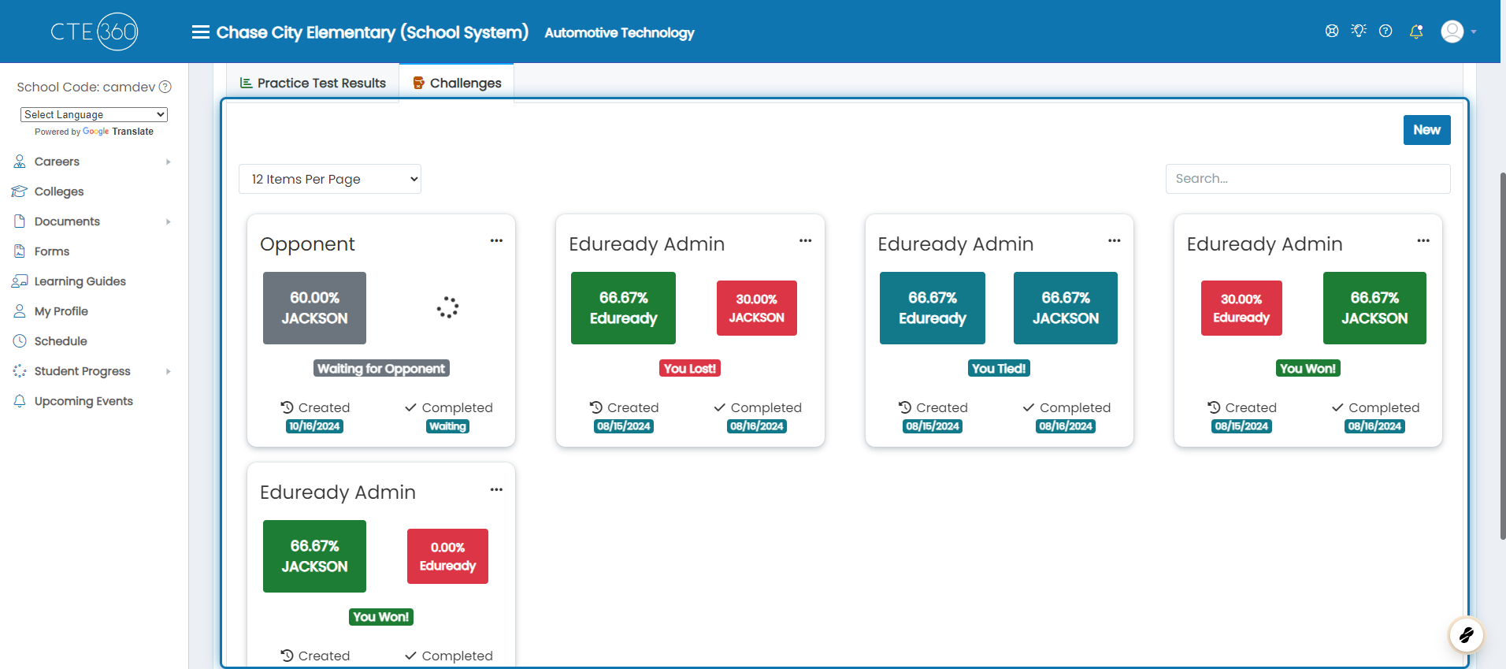Open the support lifebuoy icon in header
The height and width of the screenshot is (669, 1506).
pyautogui.click(x=1332, y=31)
